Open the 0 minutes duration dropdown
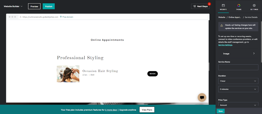 [238, 89]
